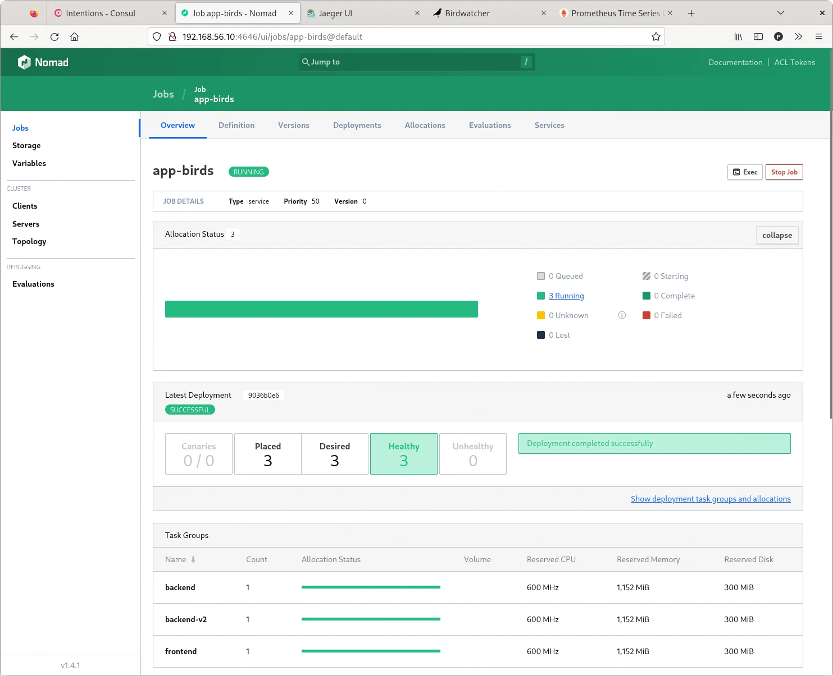Toggle the browser sidebar view icon
Image resolution: width=833 pixels, height=676 pixels.
(x=758, y=37)
